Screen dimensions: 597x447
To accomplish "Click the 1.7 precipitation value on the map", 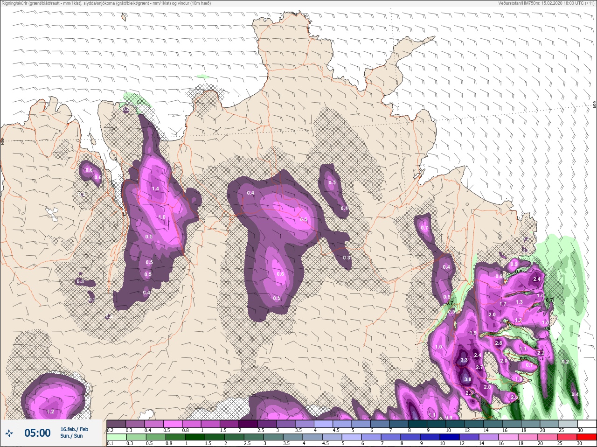I will click(503, 304).
